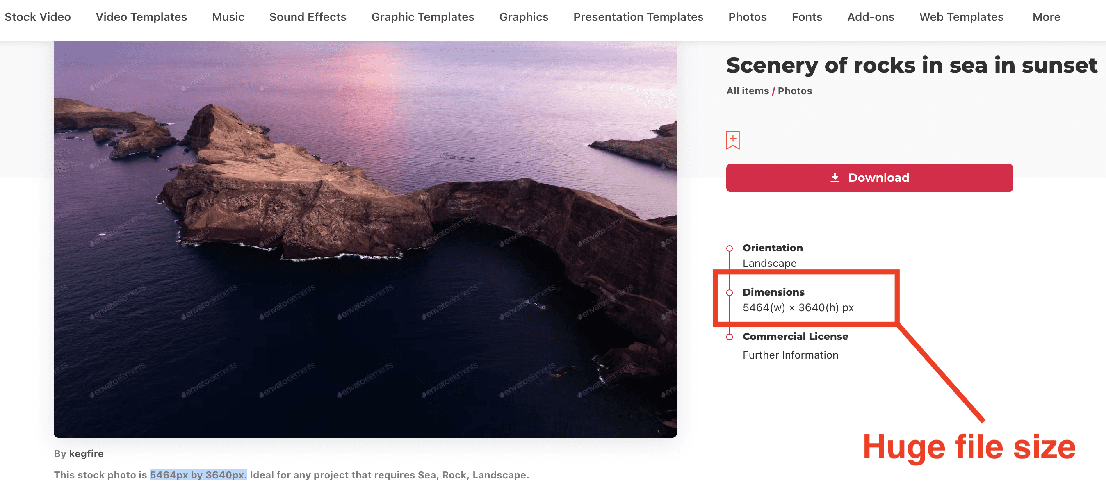Image resolution: width=1106 pixels, height=485 pixels.
Task: Navigate to the Graphics category
Action: pos(523,17)
